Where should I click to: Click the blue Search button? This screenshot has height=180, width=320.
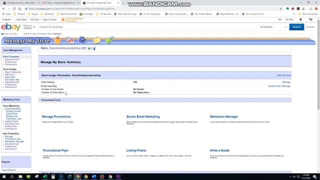coord(296,27)
